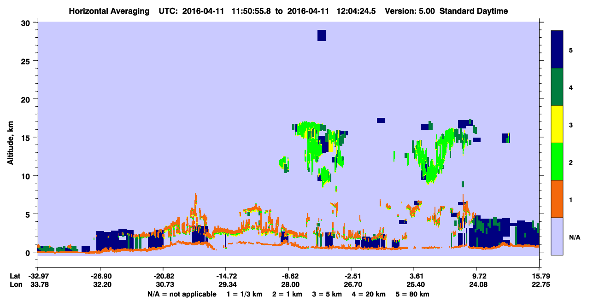Click the orange colorbar segment labeled 1
The width and height of the screenshot is (599, 307).
coord(557,199)
